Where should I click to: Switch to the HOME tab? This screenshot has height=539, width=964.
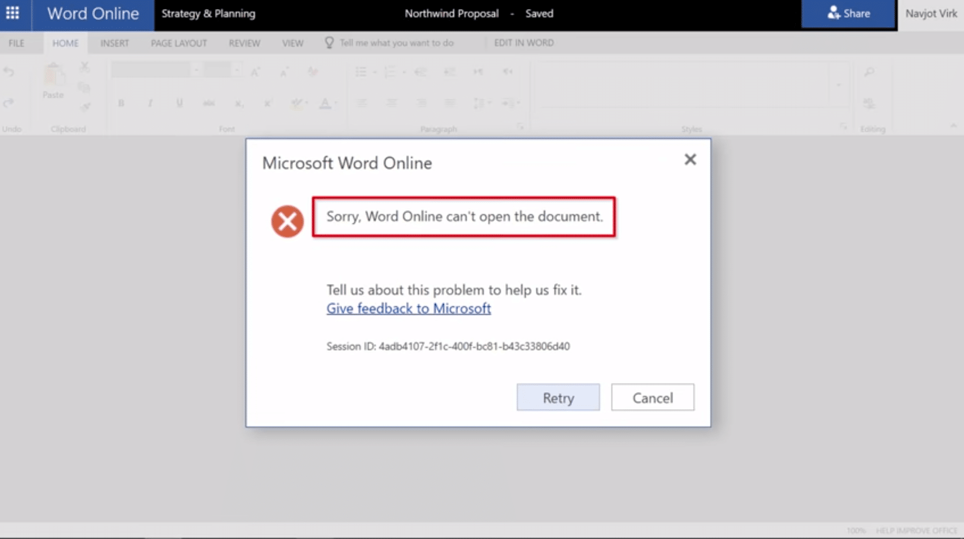[x=65, y=43]
